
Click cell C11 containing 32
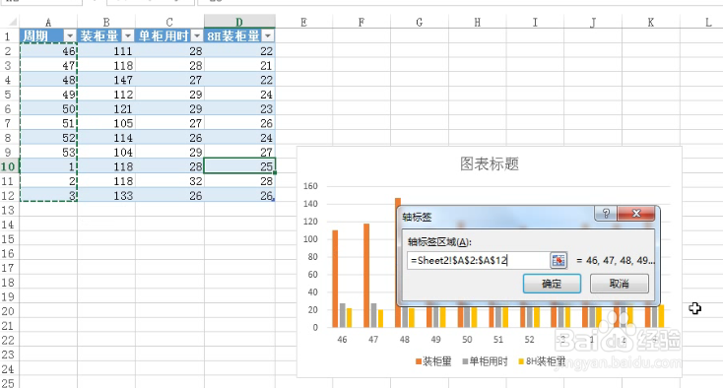click(169, 181)
